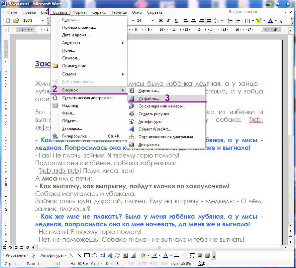Open the top toolbar font color dropdown
The image size is (296, 268).
tap(276, 21)
